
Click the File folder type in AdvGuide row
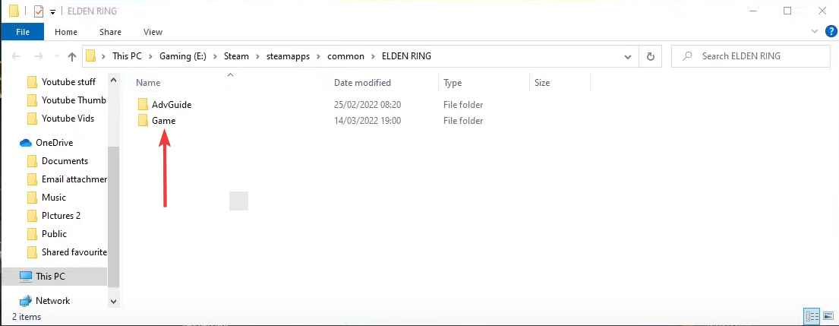(x=463, y=105)
